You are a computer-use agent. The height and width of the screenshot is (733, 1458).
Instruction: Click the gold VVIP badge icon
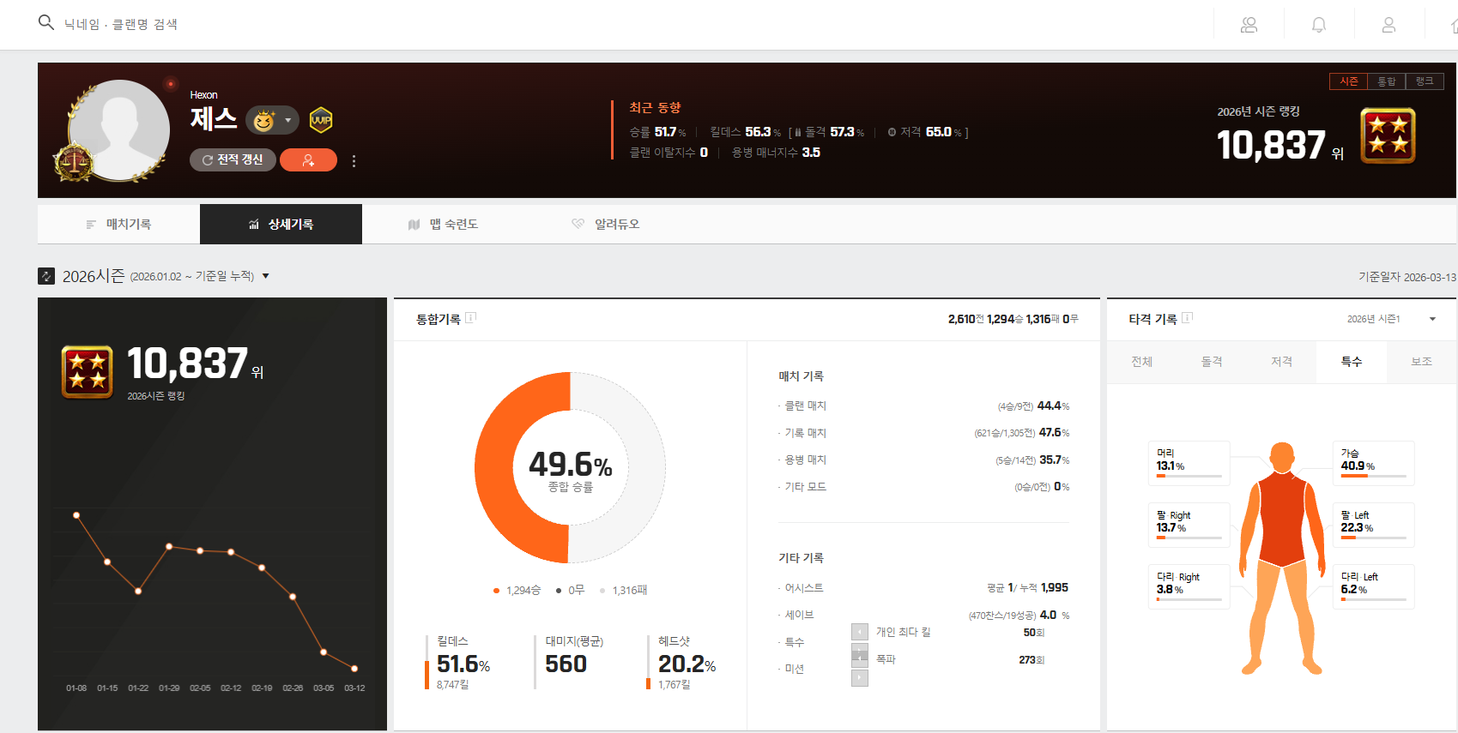click(x=321, y=120)
